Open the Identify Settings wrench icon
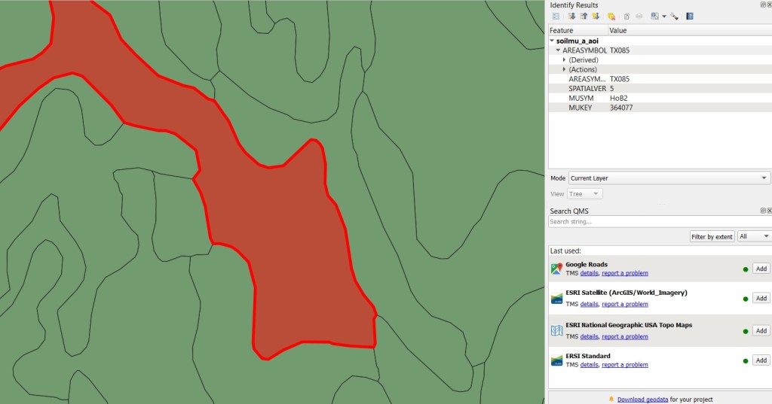This screenshot has width=772, height=404. click(x=674, y=16)
